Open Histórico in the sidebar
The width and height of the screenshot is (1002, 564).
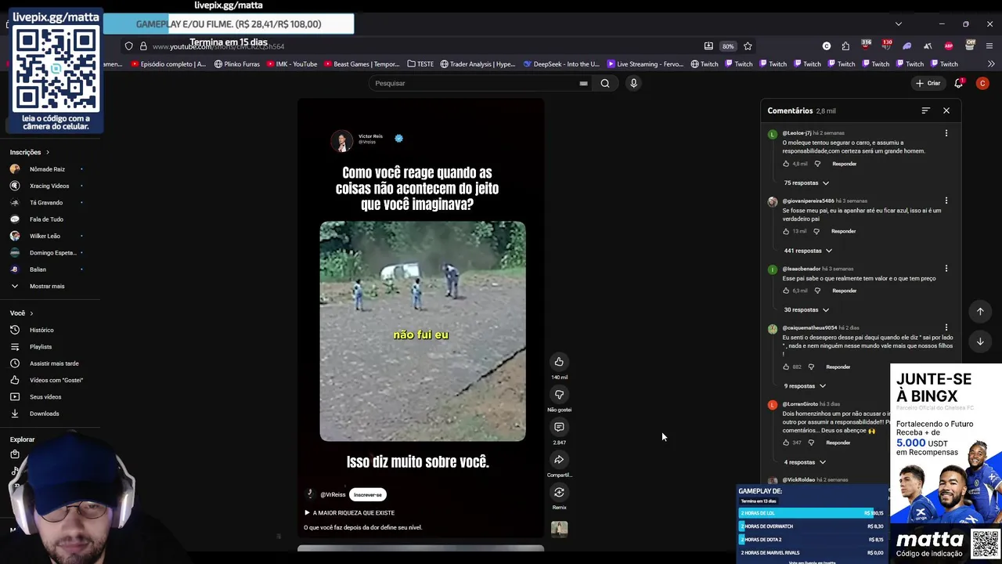tap(41, 330)
